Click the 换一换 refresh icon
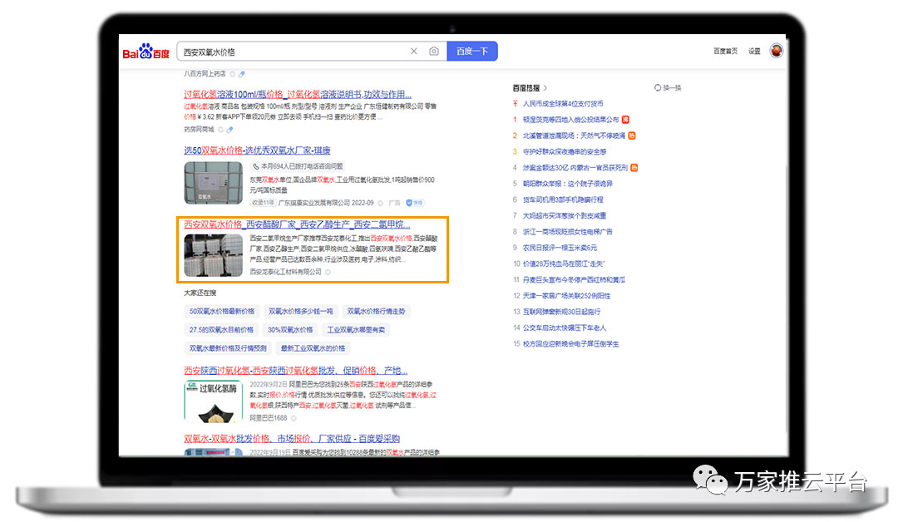This screenshot has height=522, width=898. tap(658, 87)
